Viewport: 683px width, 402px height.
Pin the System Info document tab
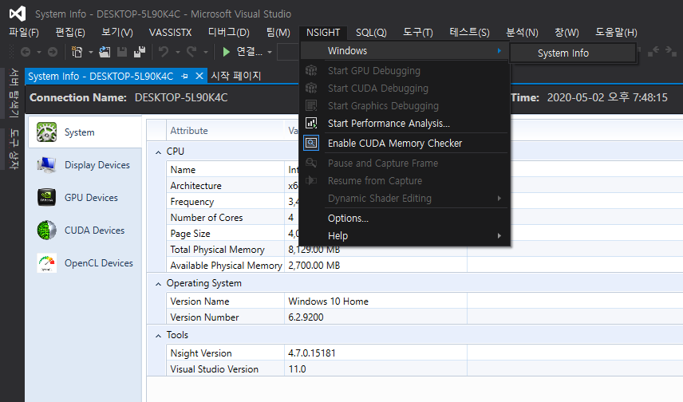pos(184,77)
